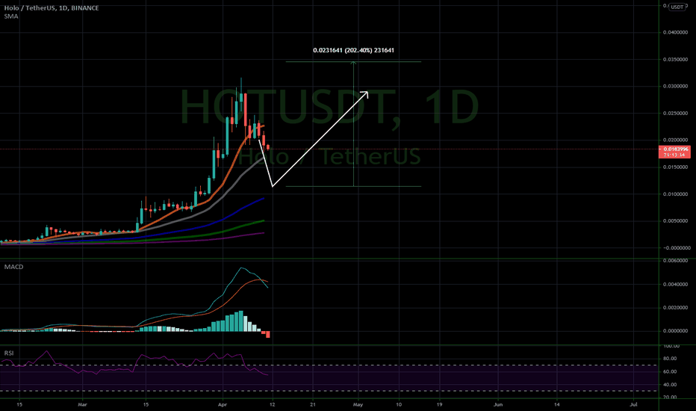The height and width of the screenshot is (411, 696).
Task: Click the 0.0050000 price axis label
Action: point(675,221)
